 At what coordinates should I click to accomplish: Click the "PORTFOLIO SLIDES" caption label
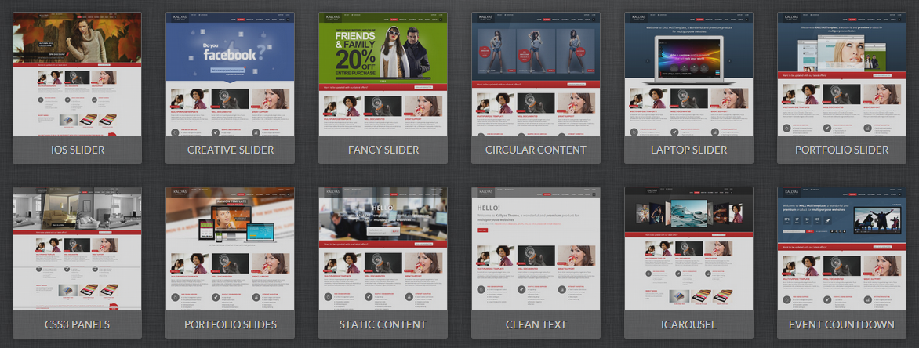(x=231, y=324)
